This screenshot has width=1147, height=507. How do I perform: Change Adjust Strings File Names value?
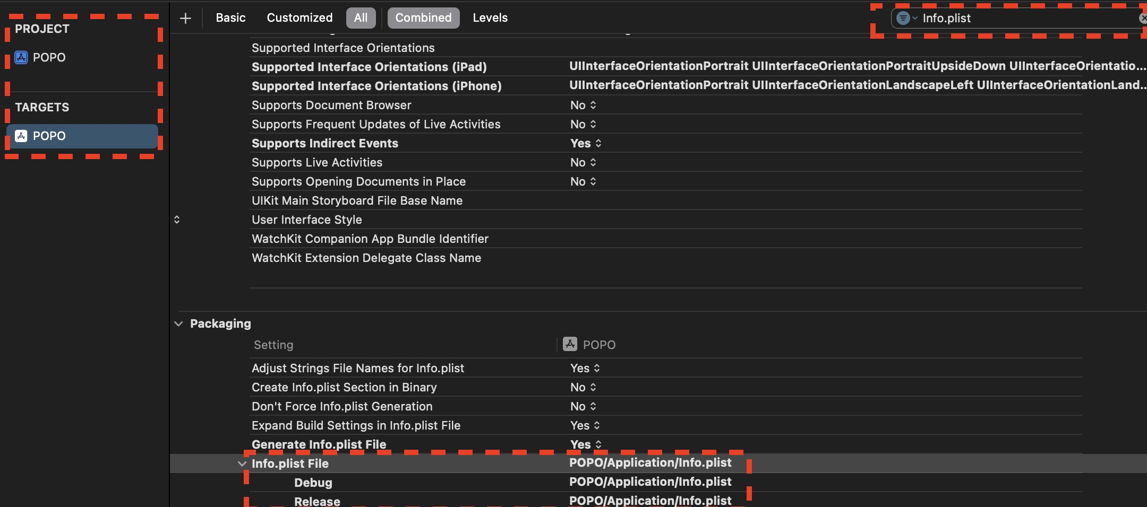[x=585, y=368]
